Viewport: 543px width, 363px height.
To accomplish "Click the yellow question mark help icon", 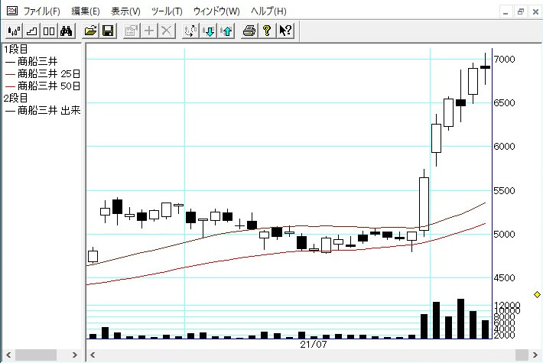I will (266, 31).
